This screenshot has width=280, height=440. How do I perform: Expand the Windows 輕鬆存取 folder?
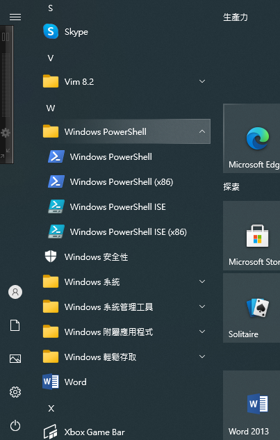(x=126, y=357)
